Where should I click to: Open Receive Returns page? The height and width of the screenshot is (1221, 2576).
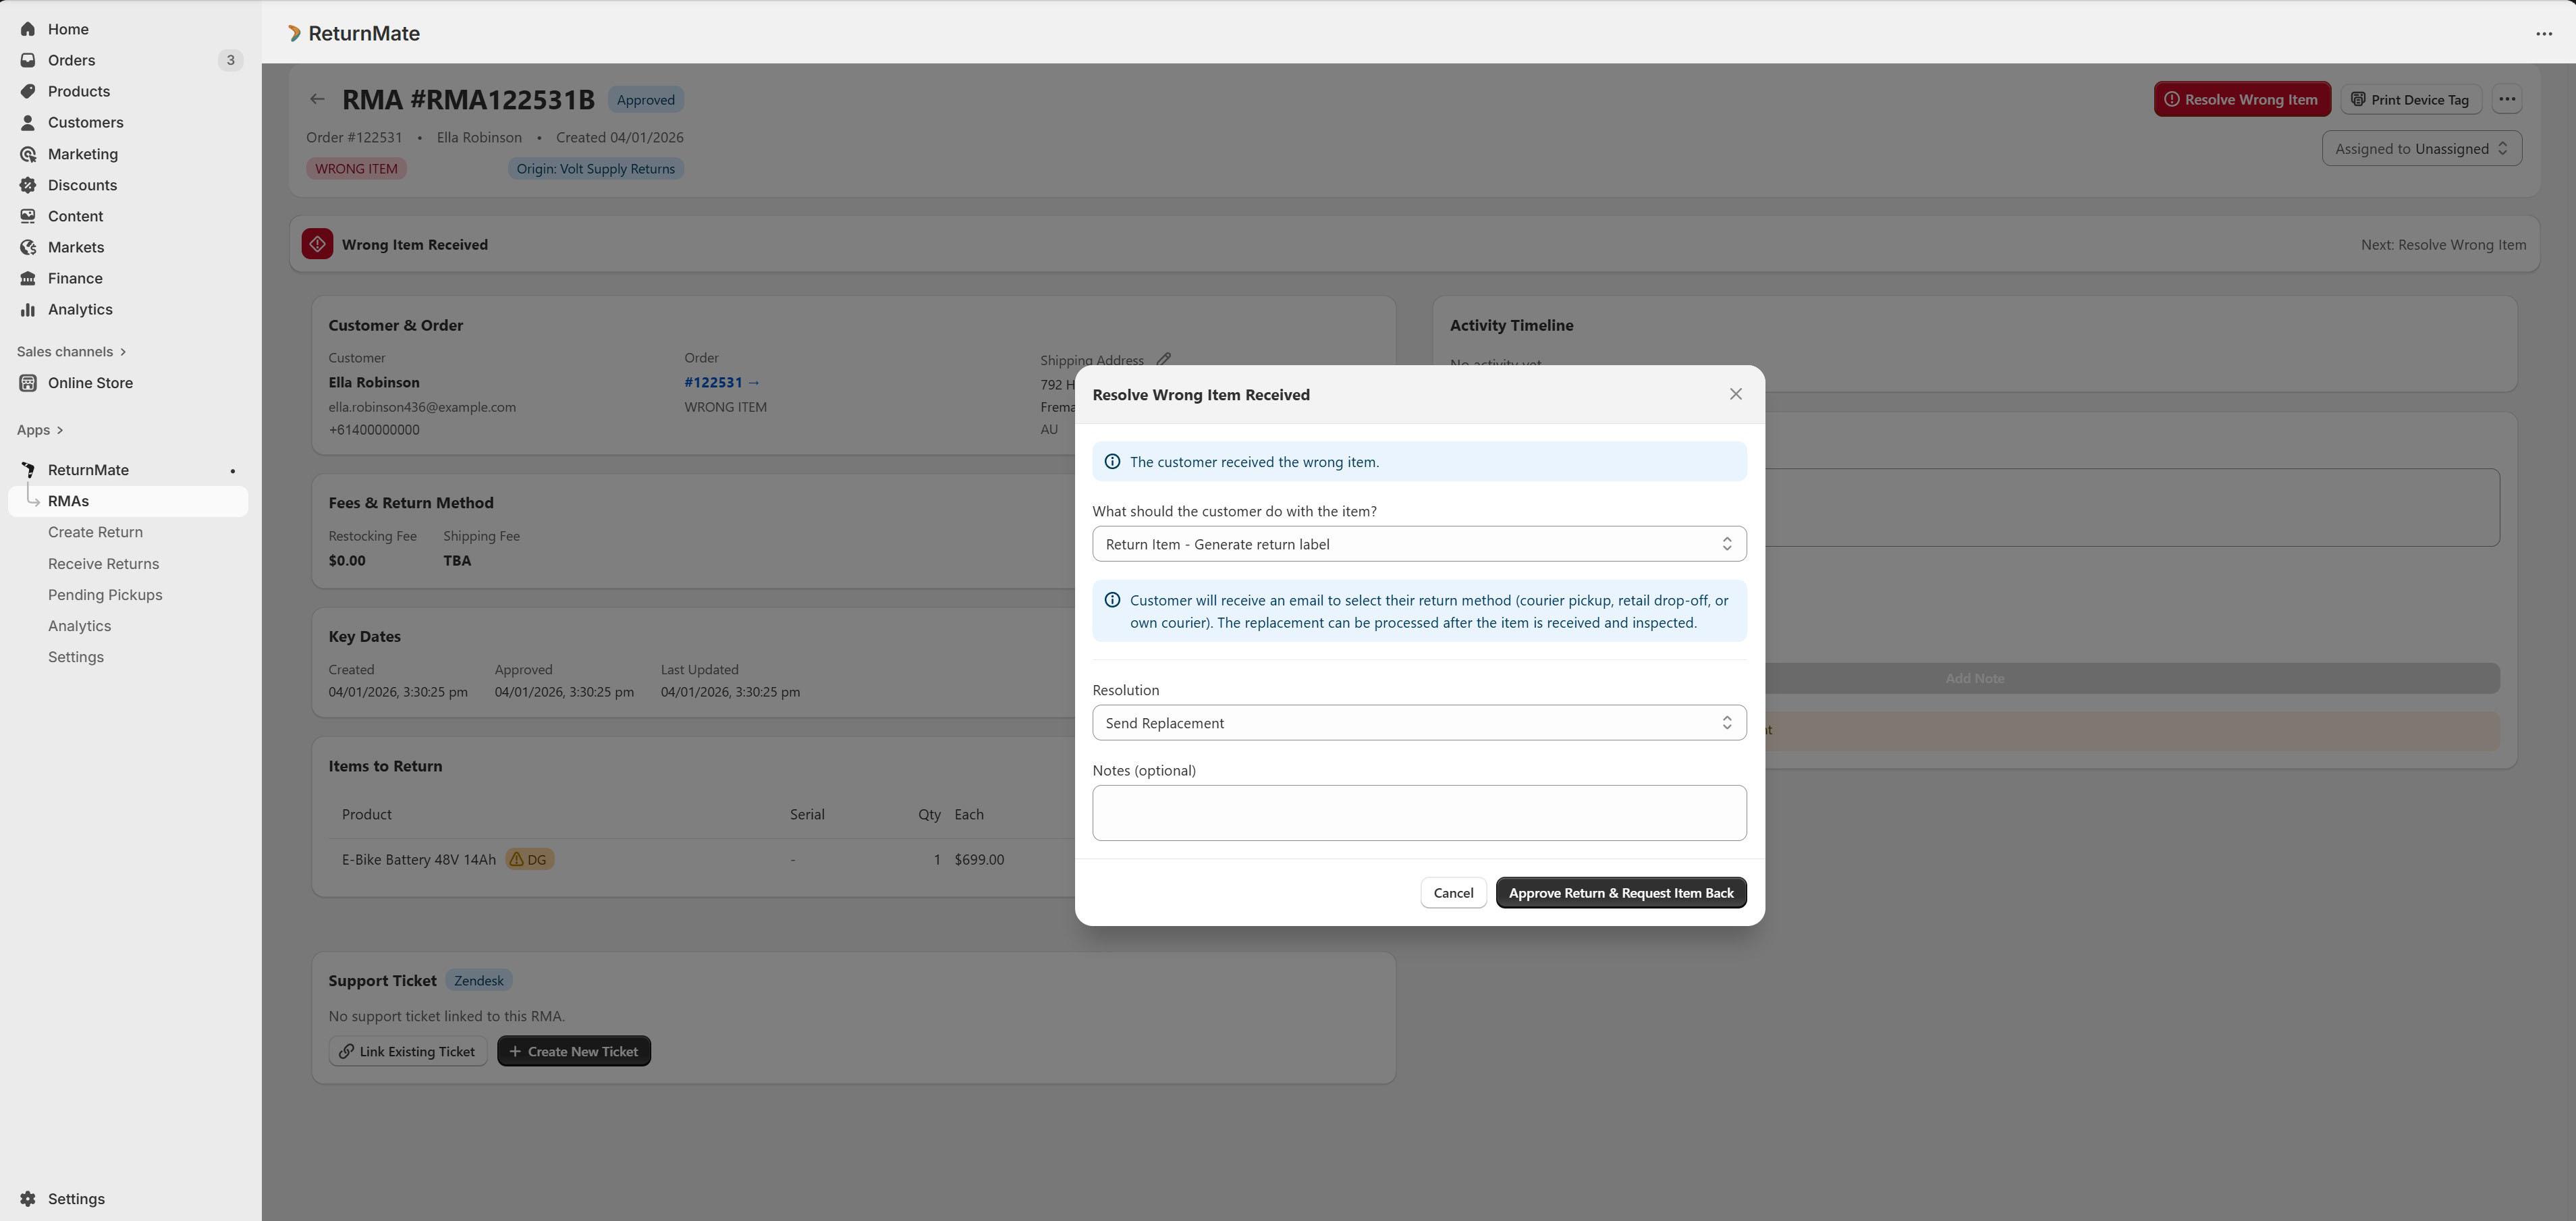[x=103, y=564]
